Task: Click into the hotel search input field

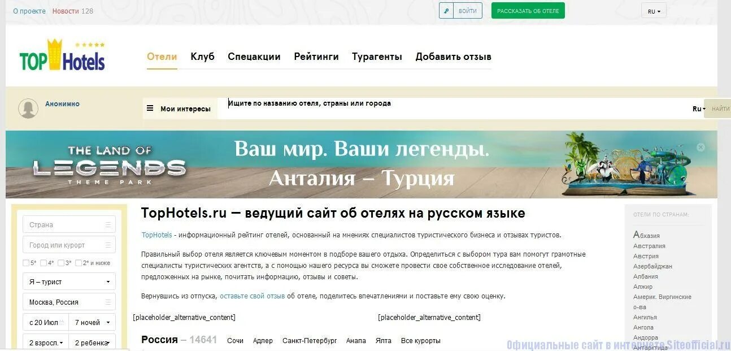Action: point(455,109)
